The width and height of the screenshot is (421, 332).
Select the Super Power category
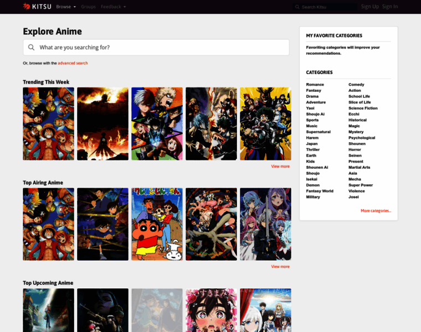pos(361,185)
